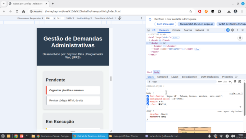Click the Don't show again button
Viewport: 246px width, 139px height.
tap(166, 24)
